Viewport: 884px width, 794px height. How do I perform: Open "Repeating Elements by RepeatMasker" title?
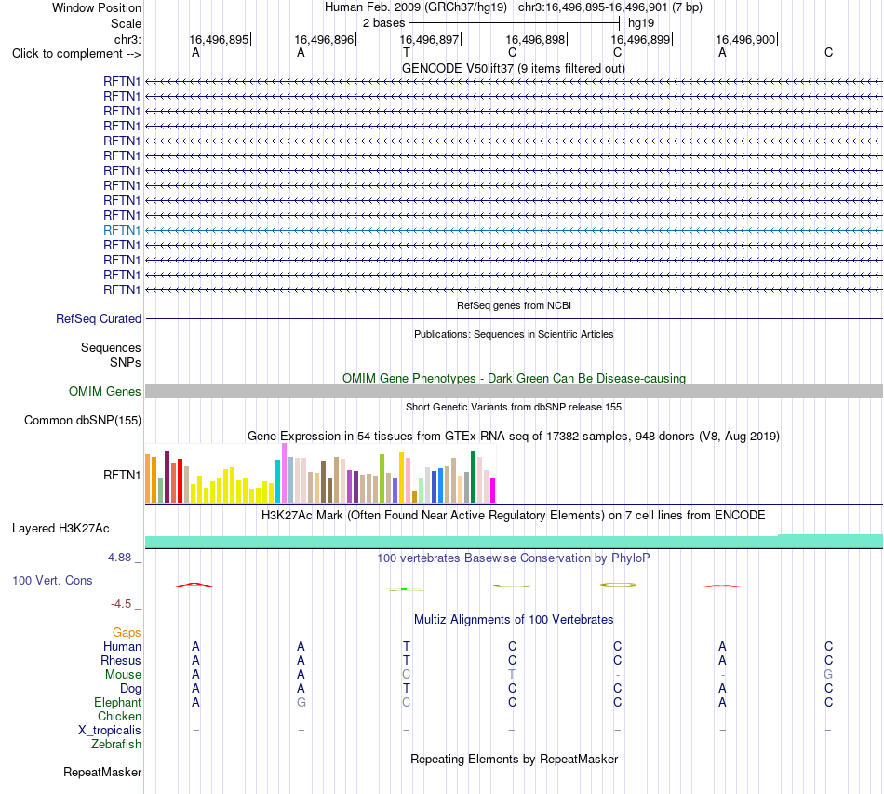pyautogui.click(x=514, y=759)
